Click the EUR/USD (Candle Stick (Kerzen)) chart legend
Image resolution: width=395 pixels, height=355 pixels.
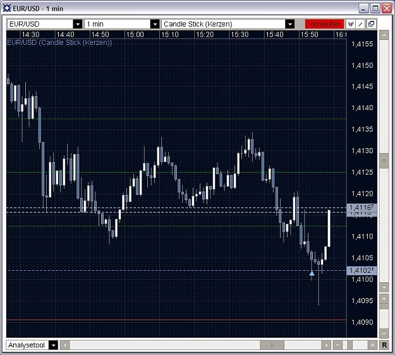(59, 42)
